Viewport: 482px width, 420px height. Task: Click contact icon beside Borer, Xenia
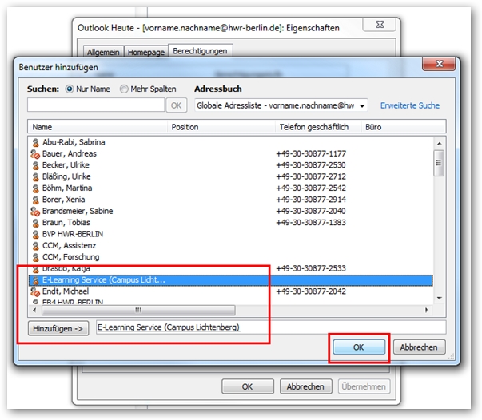point(36,200)
